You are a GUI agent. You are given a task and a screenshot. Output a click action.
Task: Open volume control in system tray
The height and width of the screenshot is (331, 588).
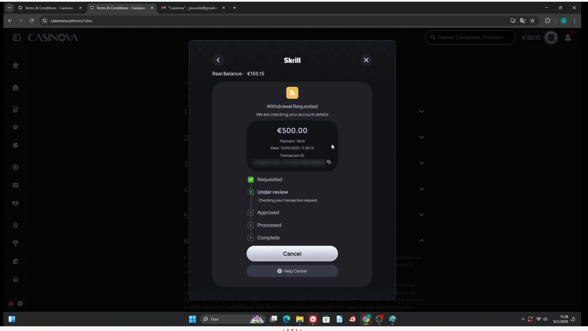click(x=546, y=319)
